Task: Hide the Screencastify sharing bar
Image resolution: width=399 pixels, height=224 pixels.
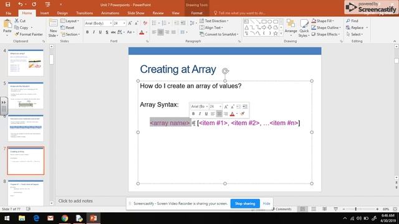Action: click(x=266, y=203)
